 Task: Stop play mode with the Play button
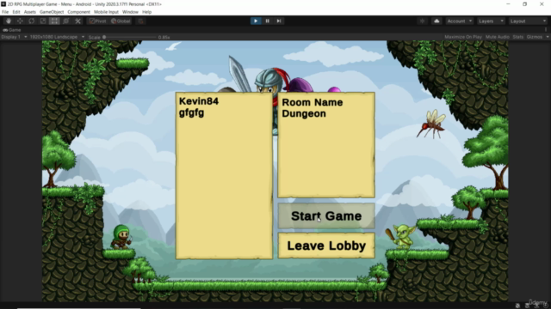[x=256, y=21]
